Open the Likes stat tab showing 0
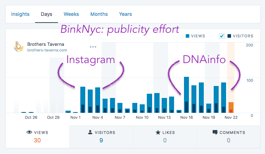This screenshot has width=265, height=154. pos(165,137)
